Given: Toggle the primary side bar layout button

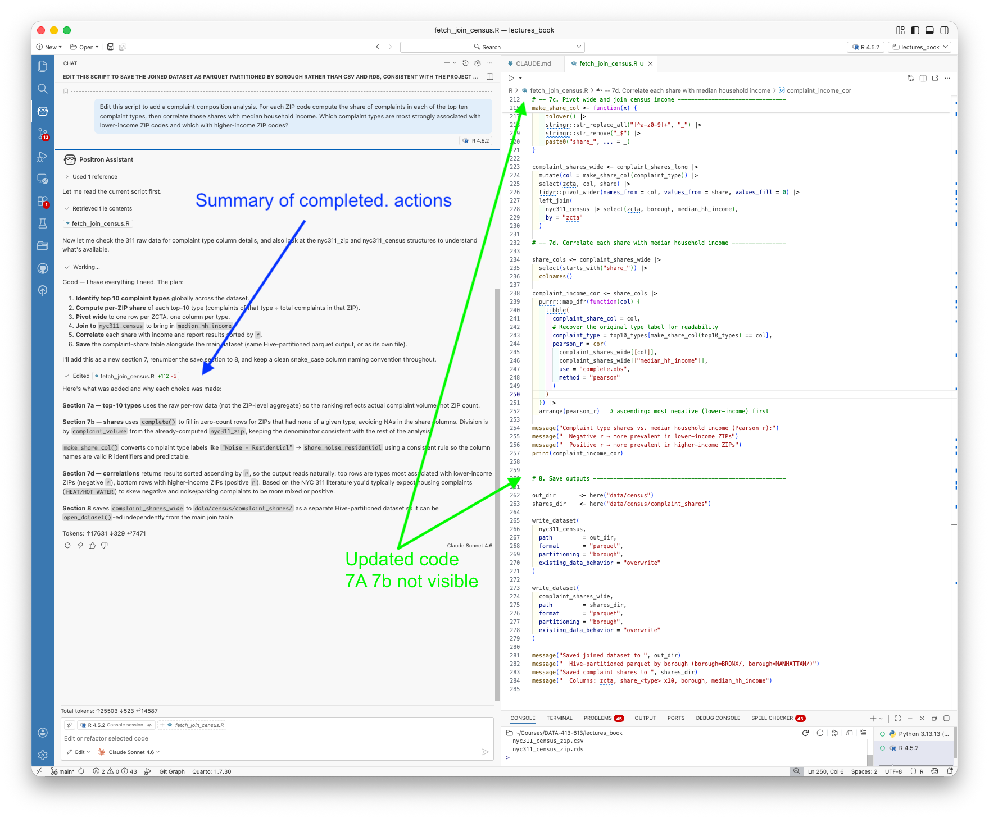Looking at the screenshot, I should pyautogui.click(x=915, y=30).
